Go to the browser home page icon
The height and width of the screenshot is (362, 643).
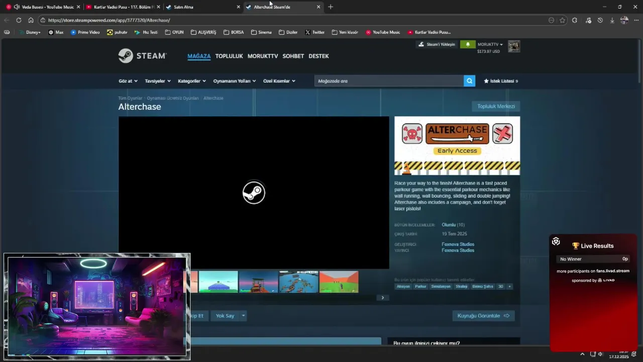click(31, 20)
